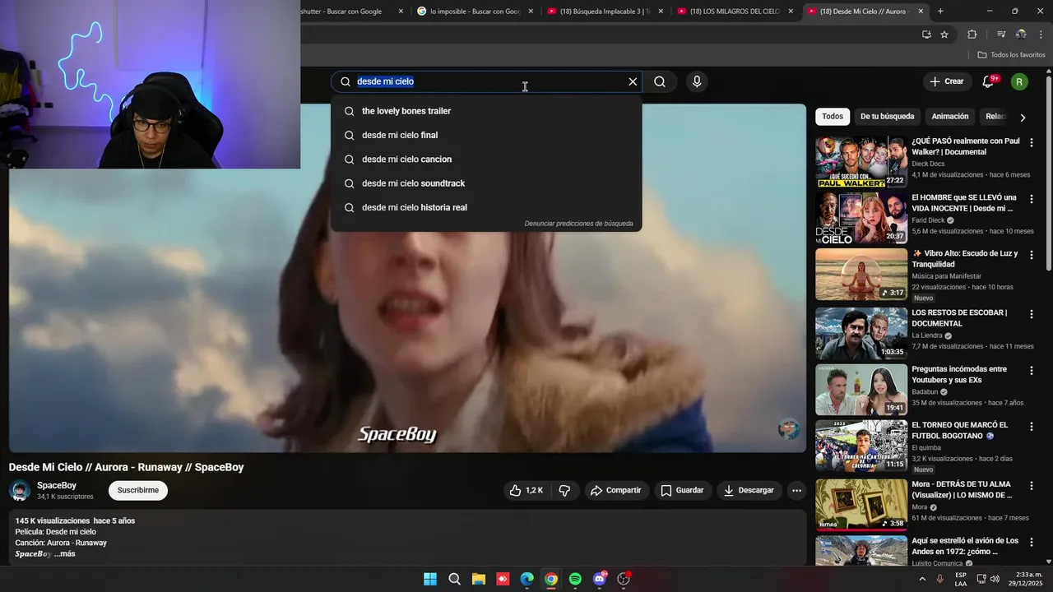Open the SpaceBoy channel name link
1053x592 pixels.
click(x=57, y=485)
